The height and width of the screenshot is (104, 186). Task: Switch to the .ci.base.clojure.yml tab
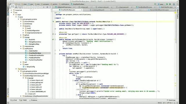pos(127,10)
